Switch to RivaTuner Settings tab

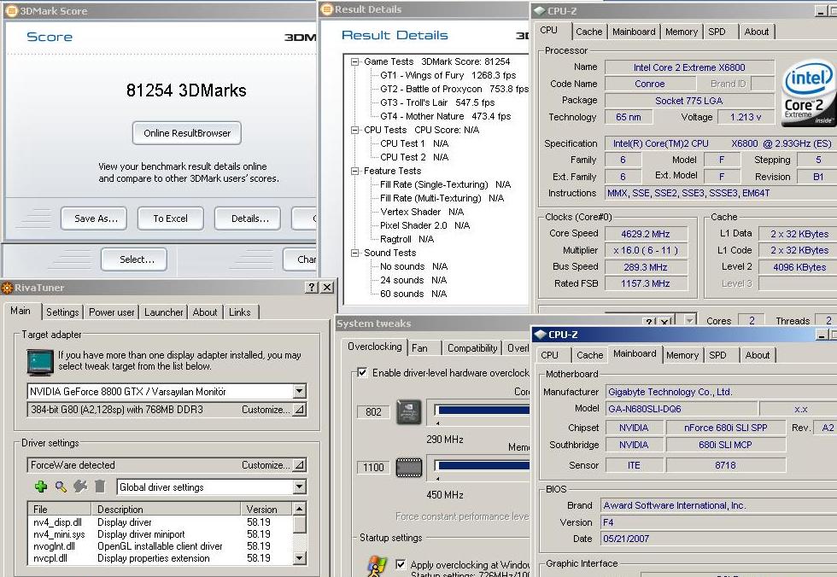pos(62,312)
